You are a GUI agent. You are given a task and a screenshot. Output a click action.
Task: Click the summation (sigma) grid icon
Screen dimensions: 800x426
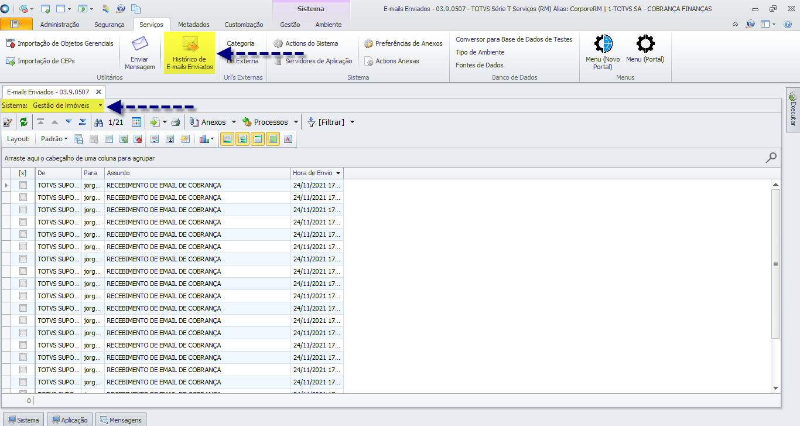(170, 139)
